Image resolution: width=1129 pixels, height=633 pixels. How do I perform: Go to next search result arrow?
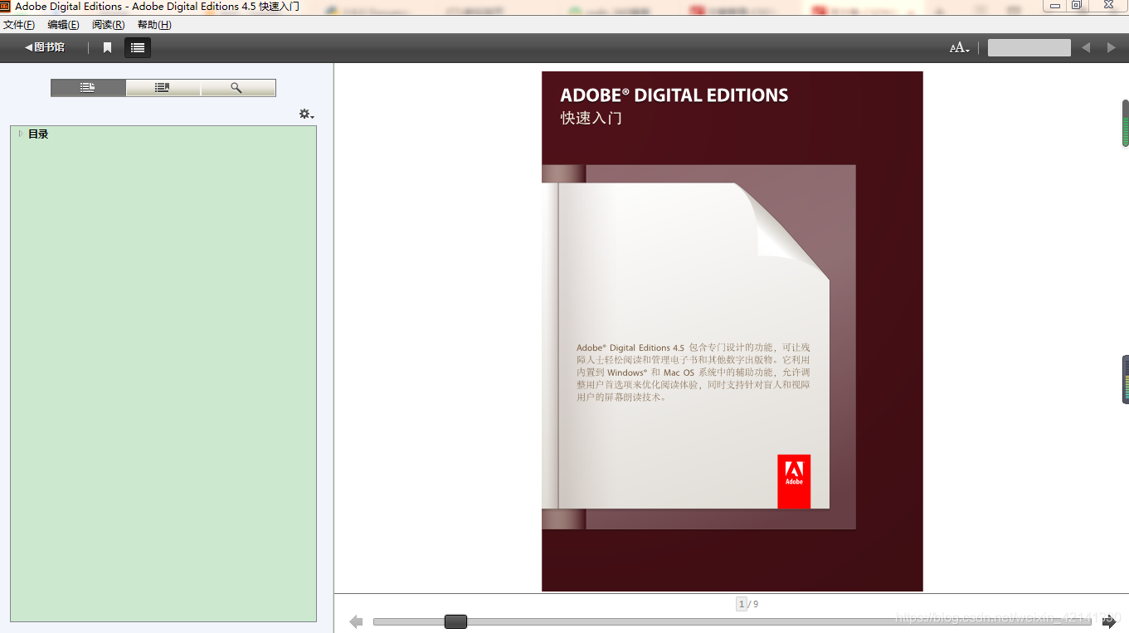pos(1111,48)
